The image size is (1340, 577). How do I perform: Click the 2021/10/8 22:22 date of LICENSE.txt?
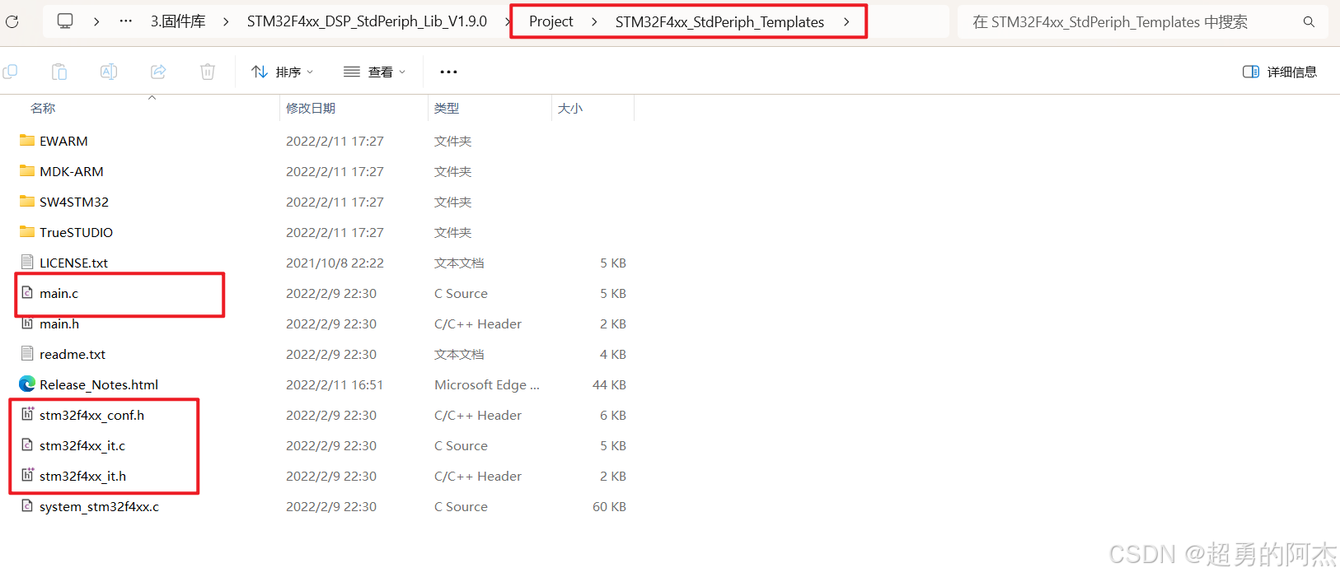(335, 263)
